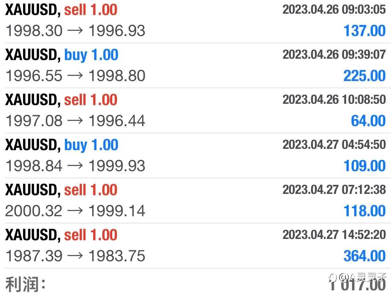
Task: Tap the 225.00 profit amount
Action: [365, 76]
